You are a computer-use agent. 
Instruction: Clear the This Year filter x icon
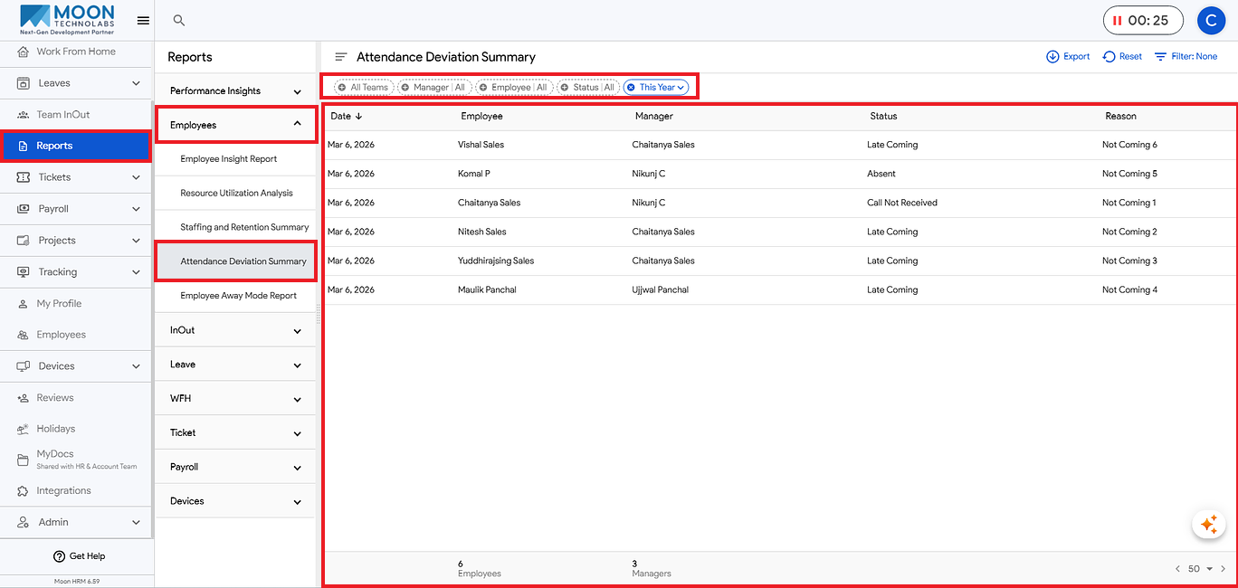632,87
